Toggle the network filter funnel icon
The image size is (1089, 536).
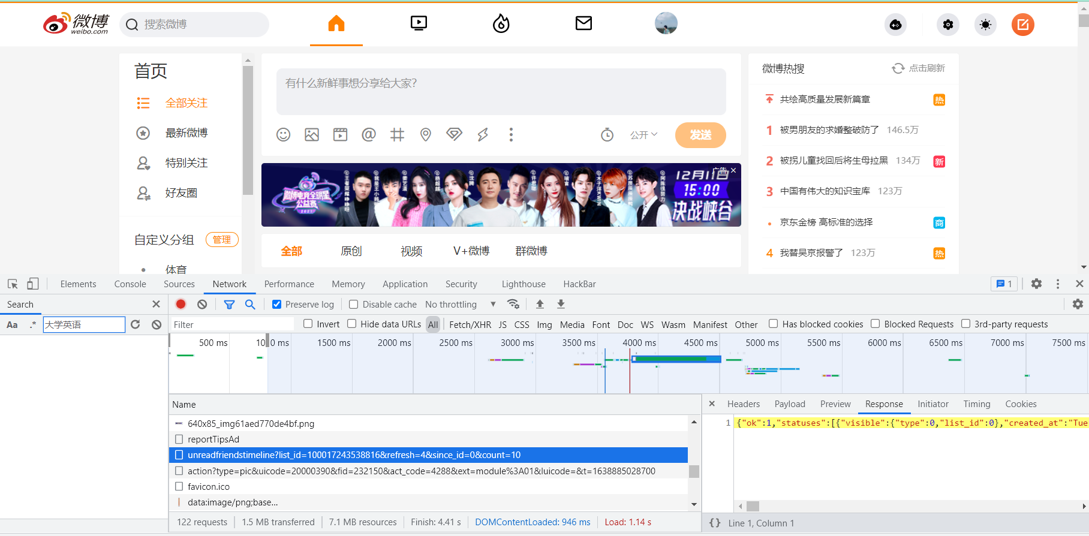tap(229, 305)
